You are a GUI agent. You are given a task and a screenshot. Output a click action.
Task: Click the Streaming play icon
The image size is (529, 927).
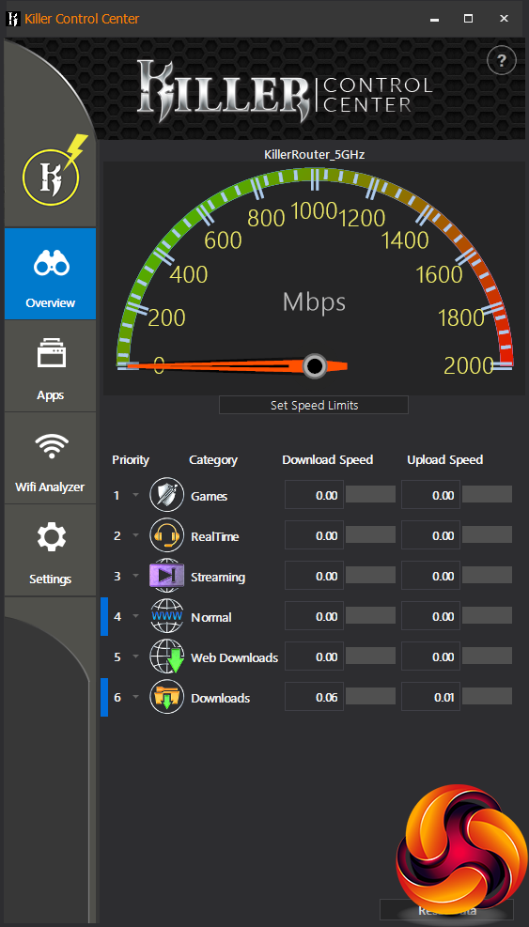(x=167, y=576)
